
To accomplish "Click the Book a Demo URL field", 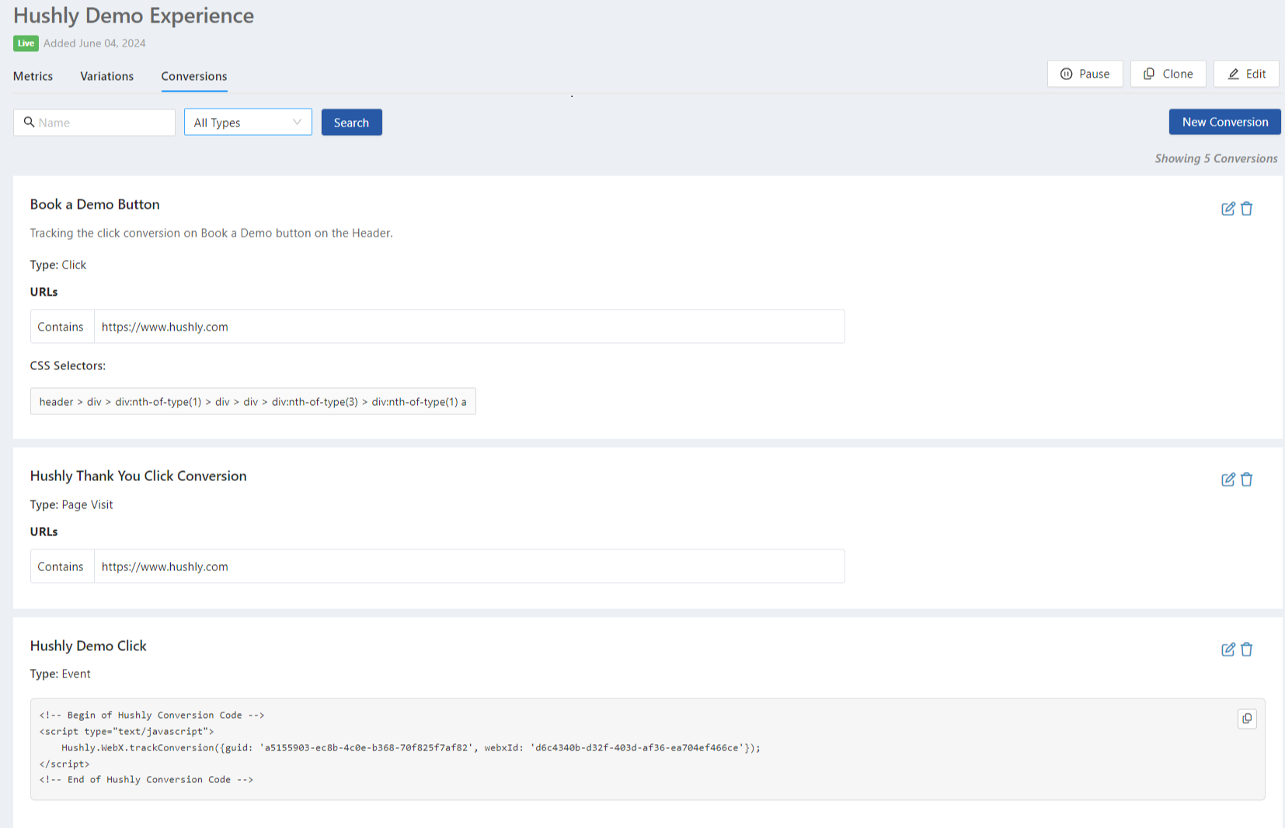I will pos(469,327).
